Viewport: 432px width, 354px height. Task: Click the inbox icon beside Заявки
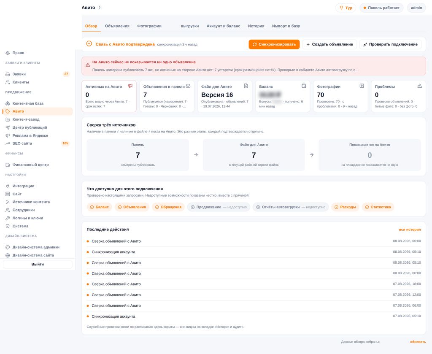point(8,74)
